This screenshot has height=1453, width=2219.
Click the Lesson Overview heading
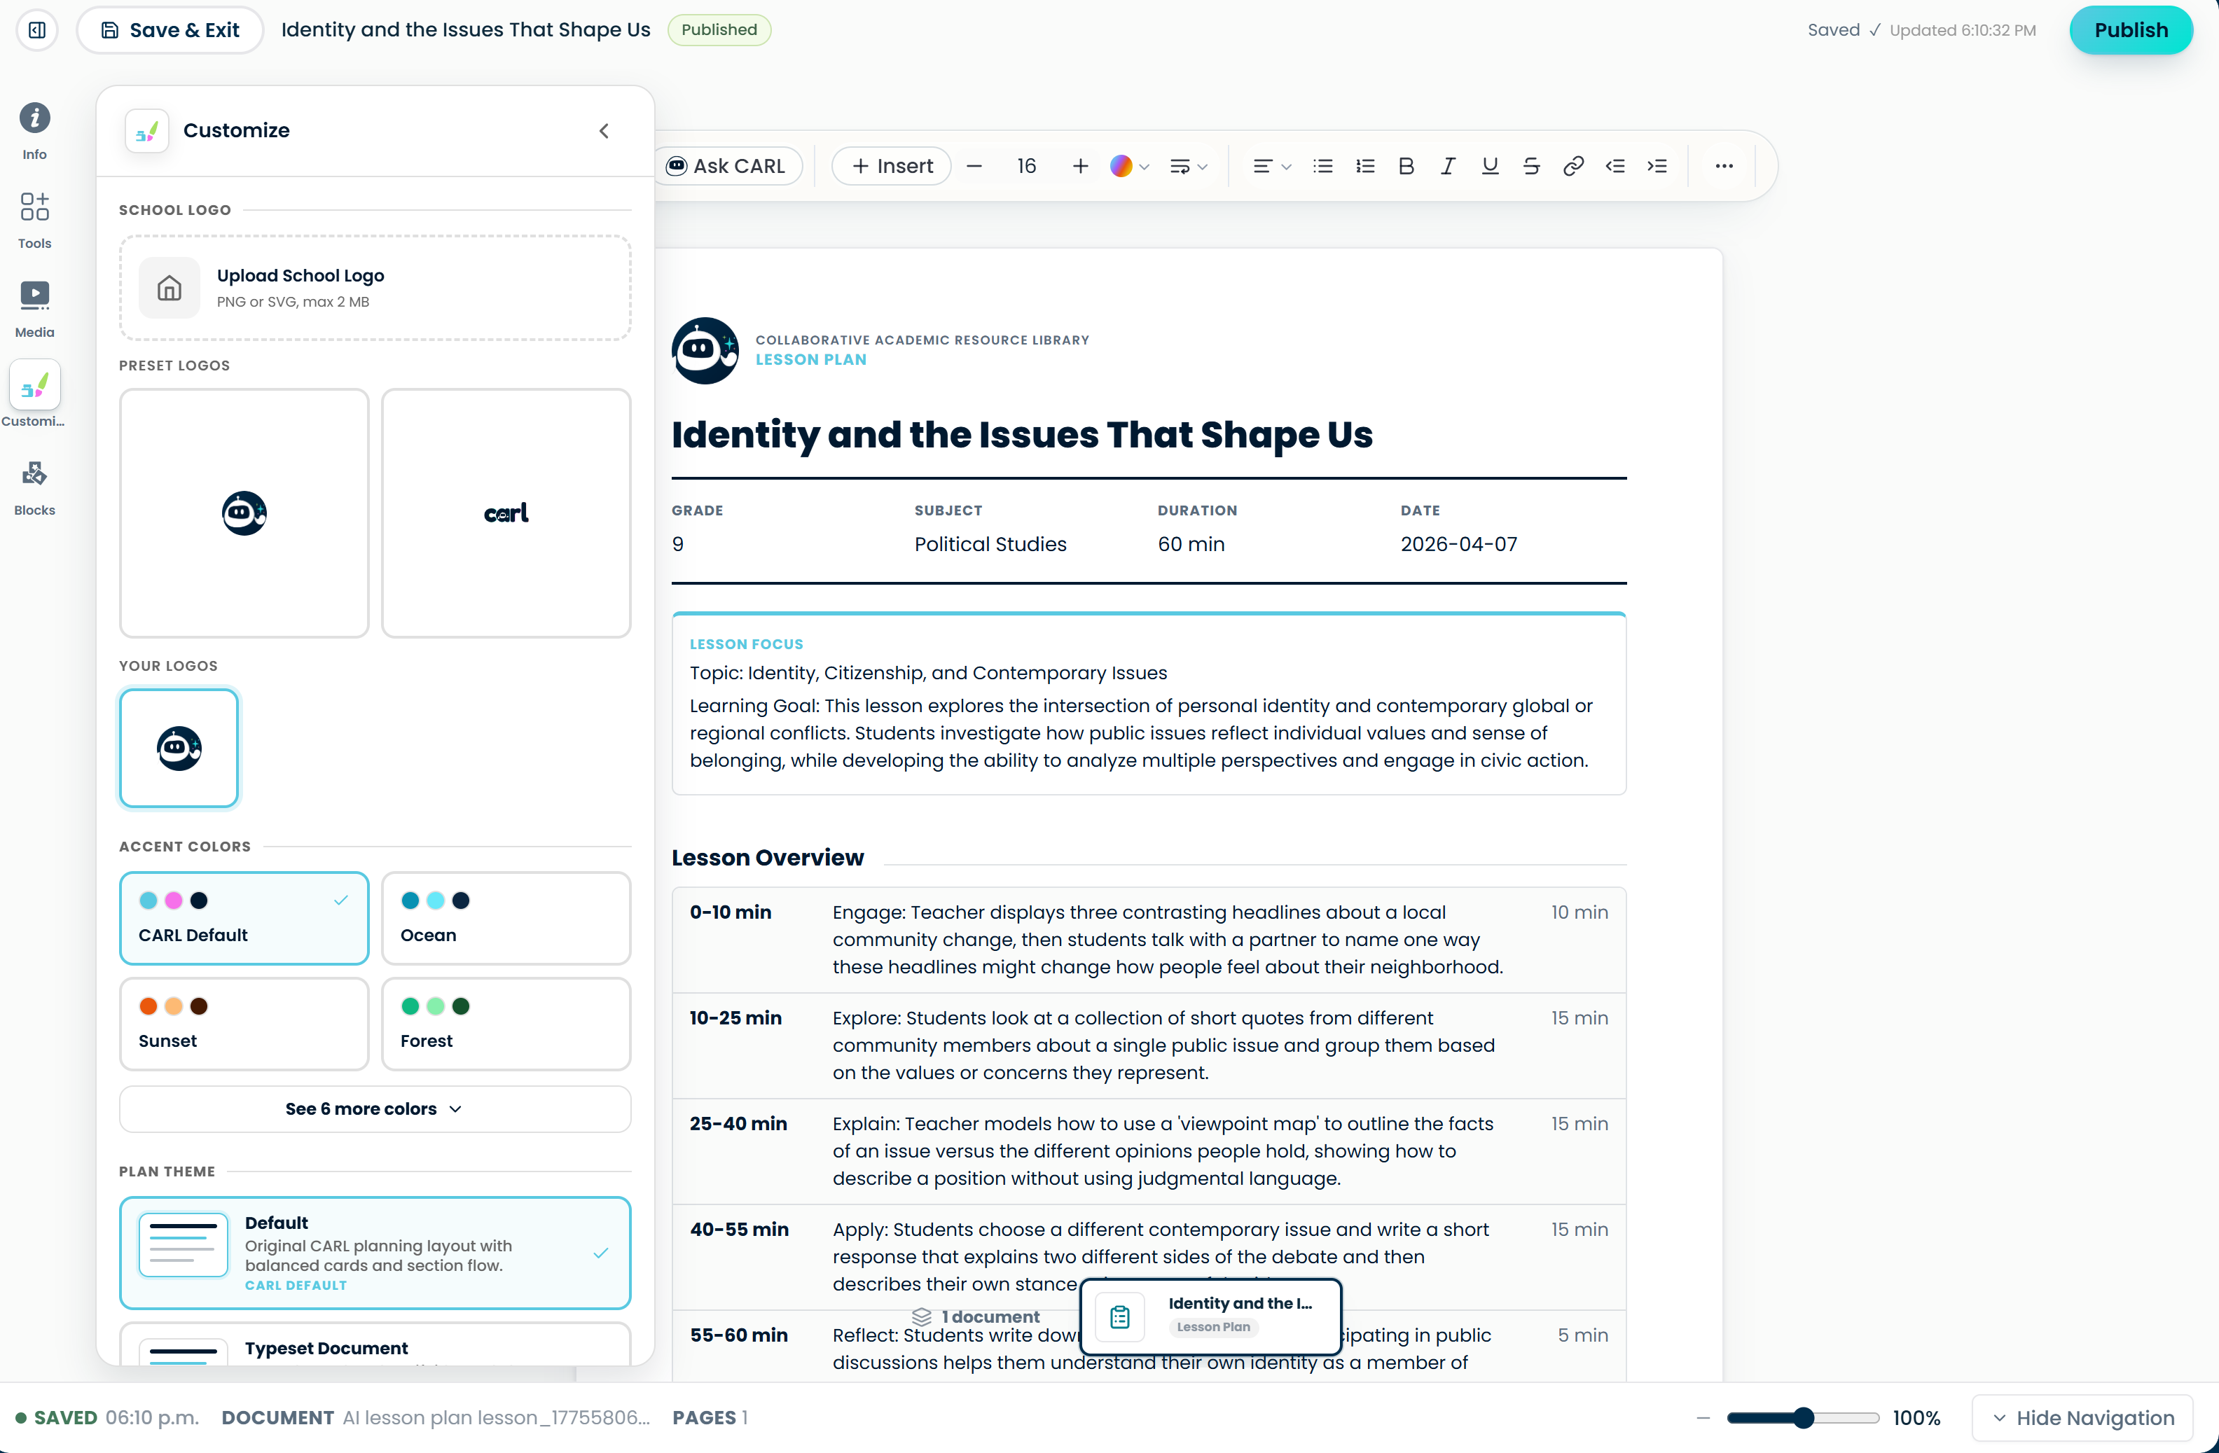tap(767, 858)
